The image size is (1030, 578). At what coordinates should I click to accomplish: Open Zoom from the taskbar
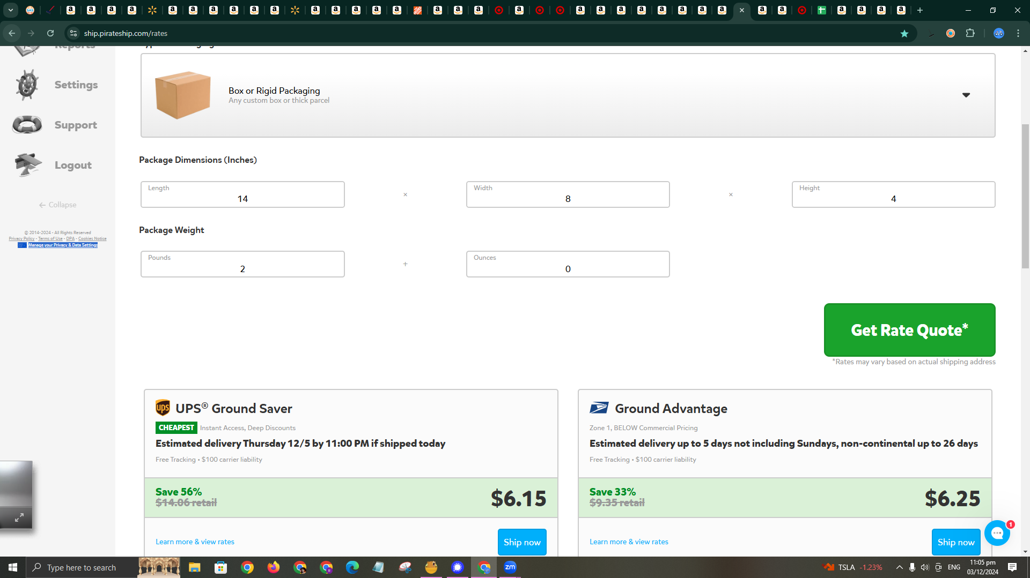(510, 567)
